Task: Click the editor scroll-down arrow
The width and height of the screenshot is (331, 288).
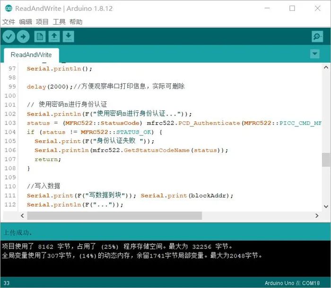Action: coord(326,207)
